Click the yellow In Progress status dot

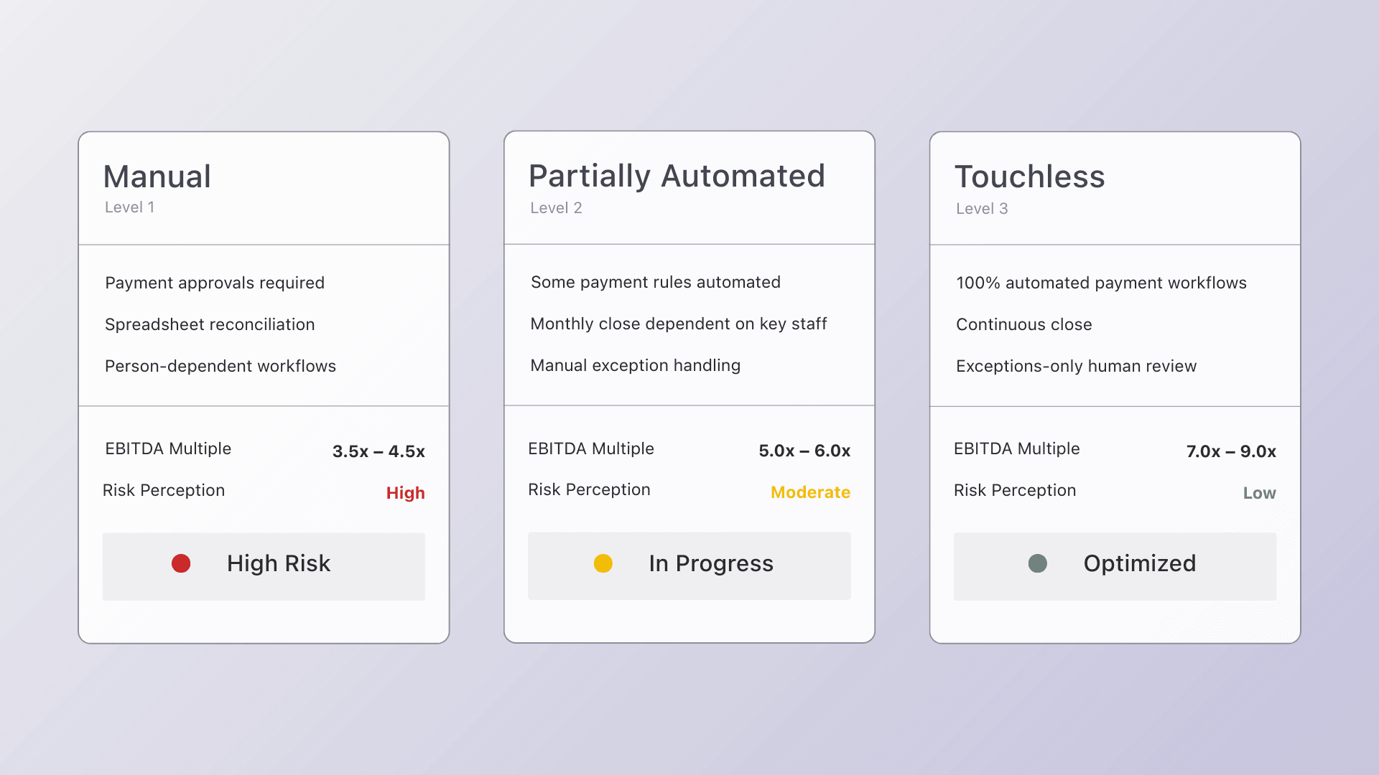(603, 563)
